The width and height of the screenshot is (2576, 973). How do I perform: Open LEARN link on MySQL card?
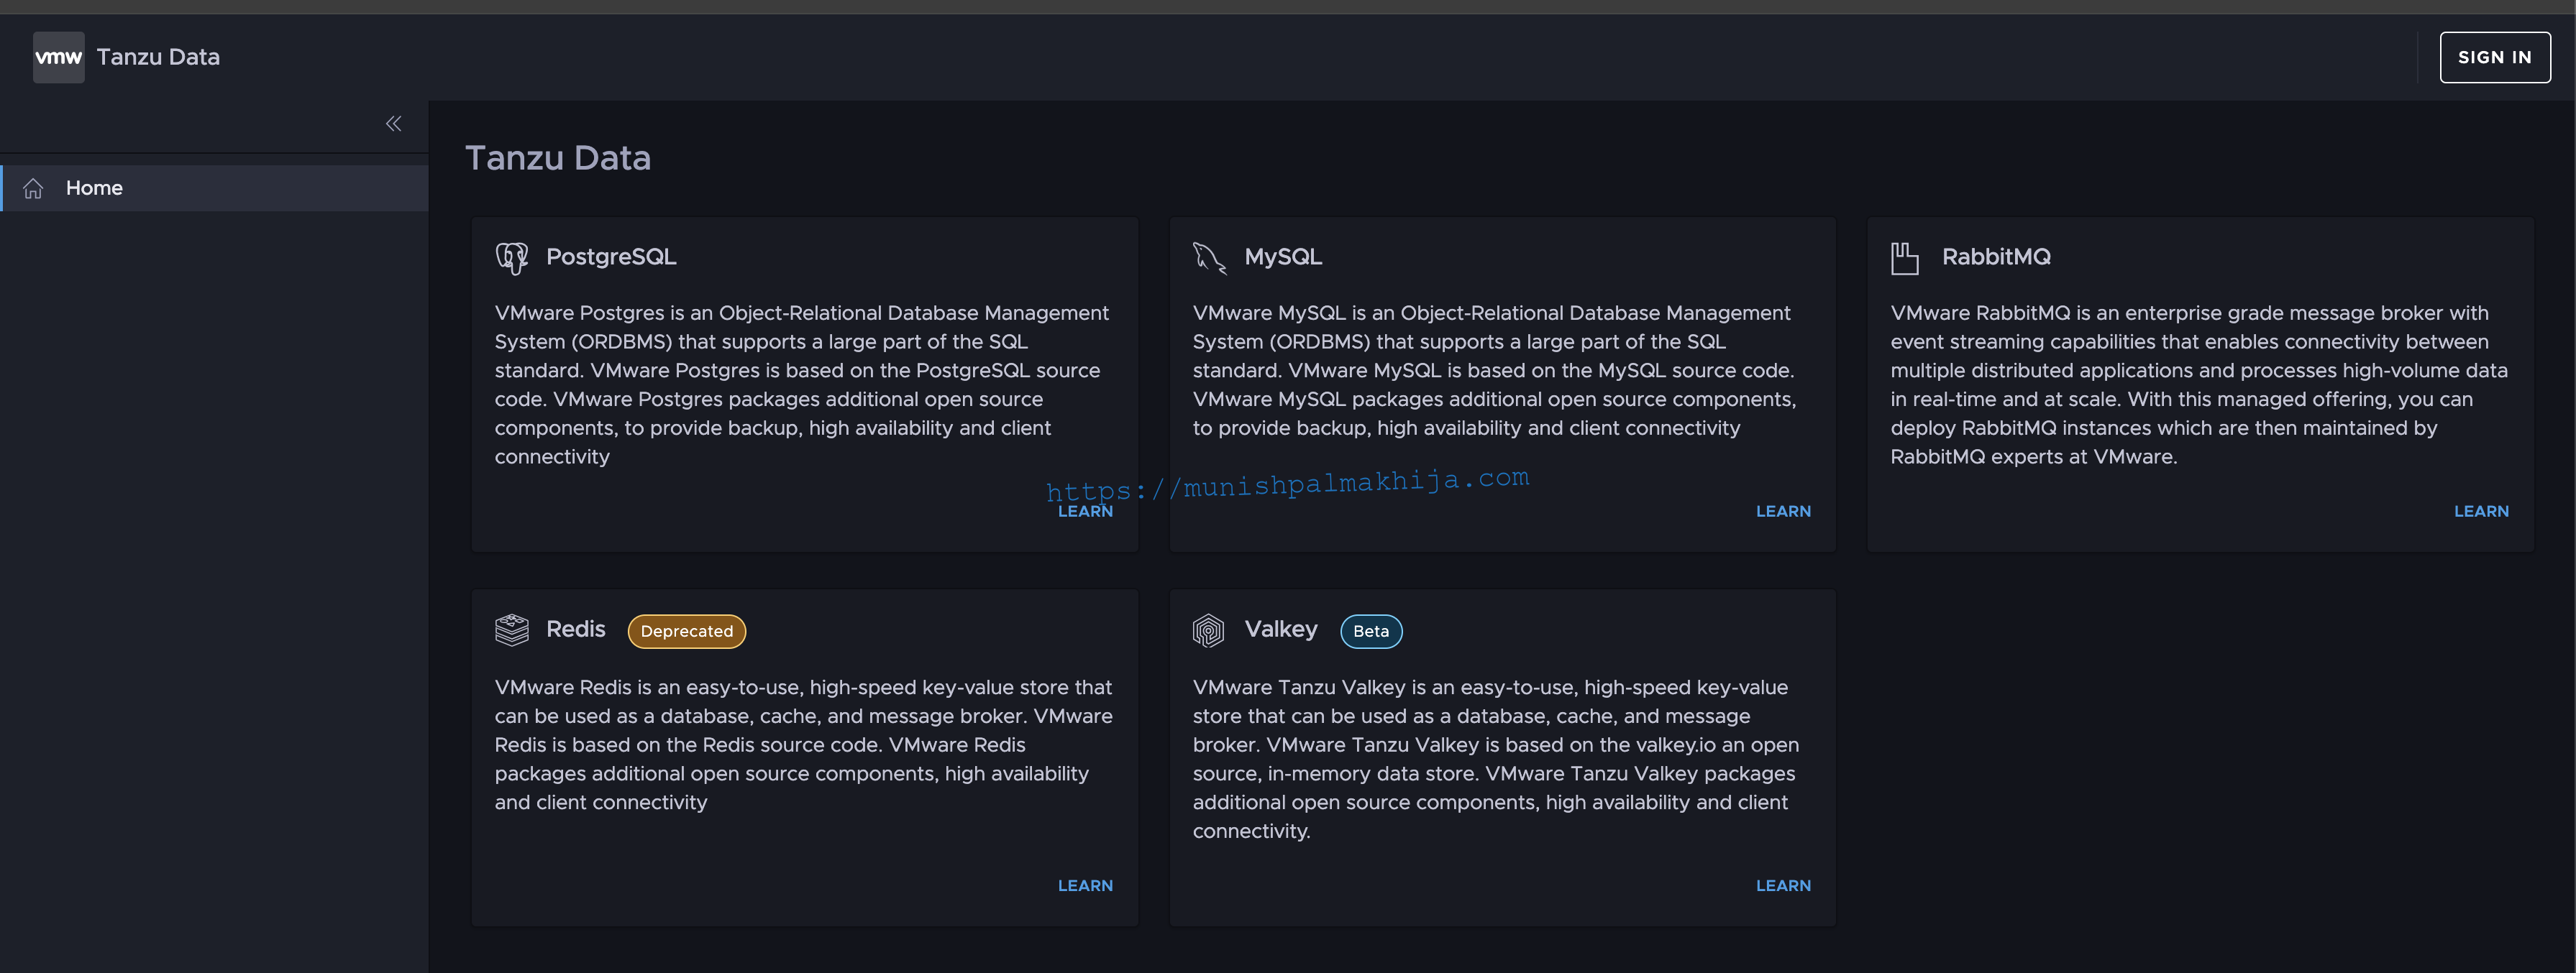1783,512
